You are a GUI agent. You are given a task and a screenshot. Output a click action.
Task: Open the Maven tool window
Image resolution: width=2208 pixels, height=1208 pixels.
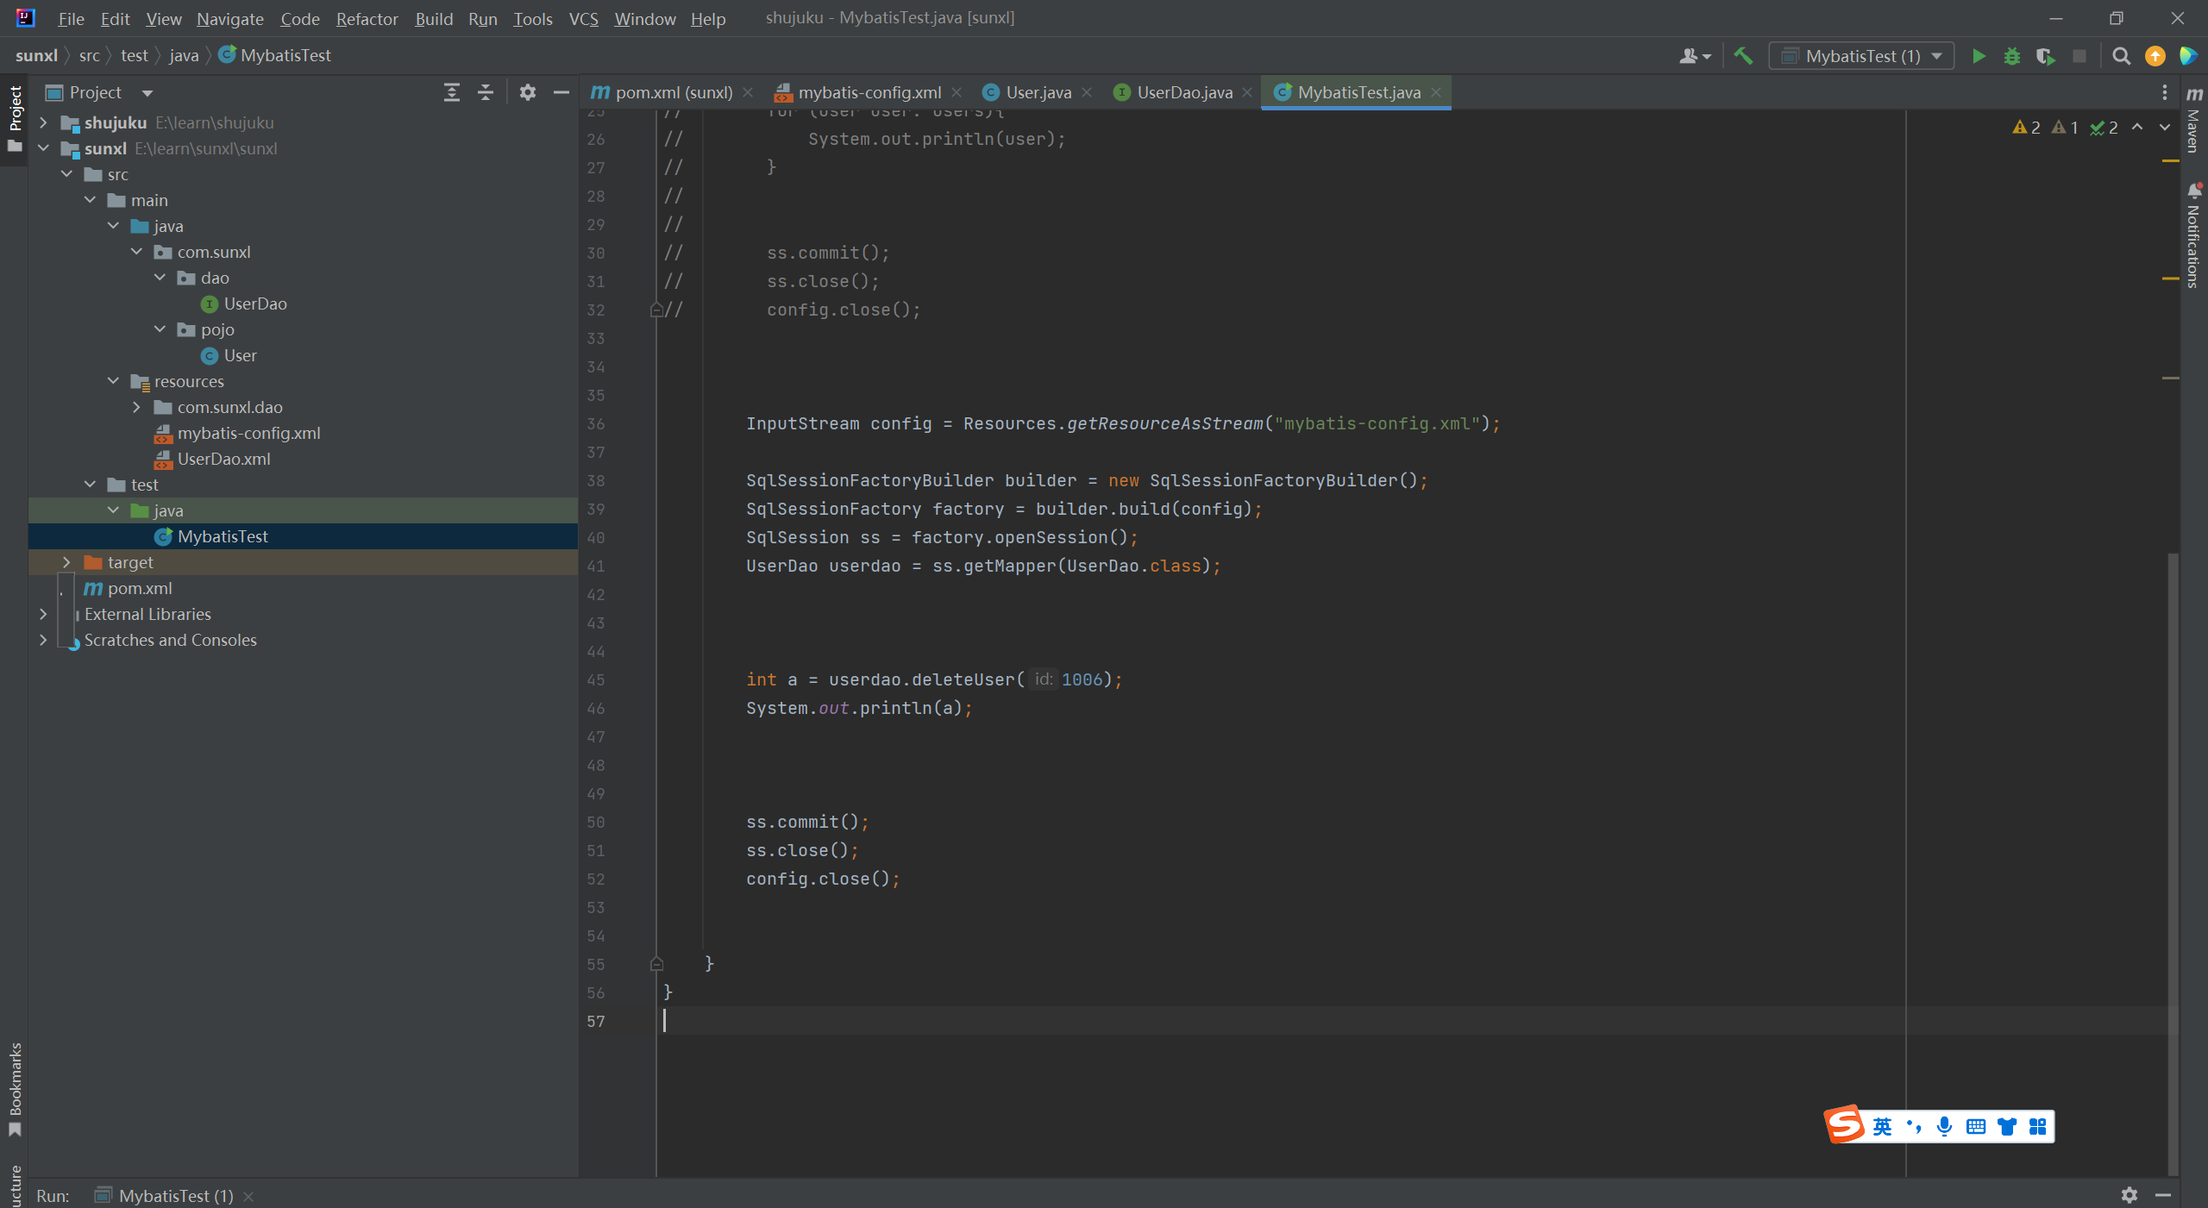pyautogui.click(x=2194, y=121)
